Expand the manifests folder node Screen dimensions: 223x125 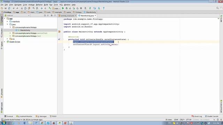pyautogui.click(x=7, y=22)
